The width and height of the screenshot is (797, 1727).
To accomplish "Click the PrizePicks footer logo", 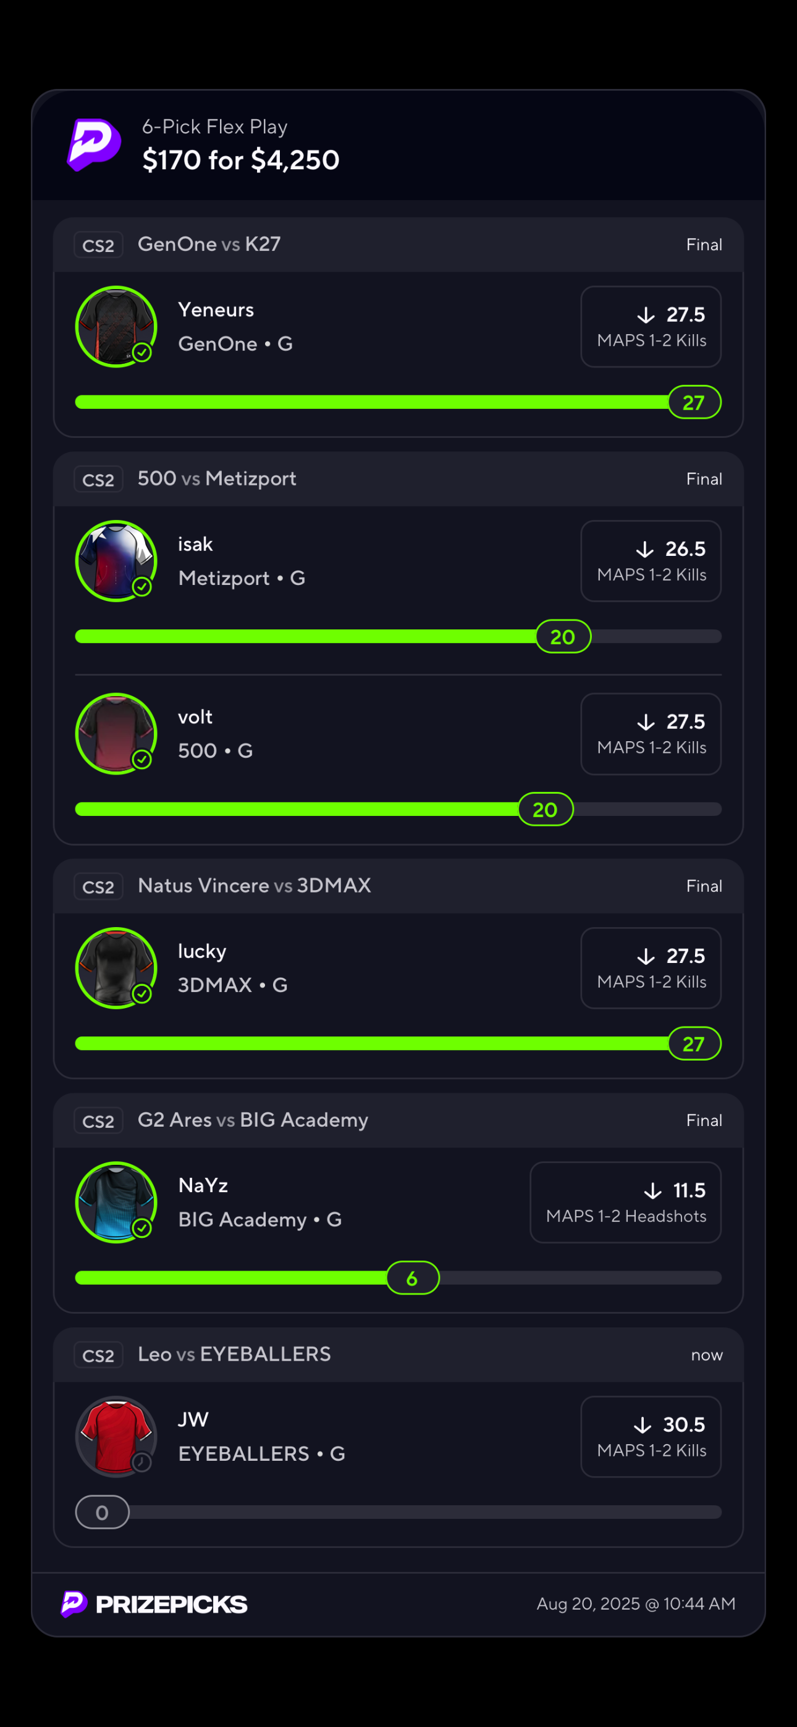I will [x=154, y=1603].
